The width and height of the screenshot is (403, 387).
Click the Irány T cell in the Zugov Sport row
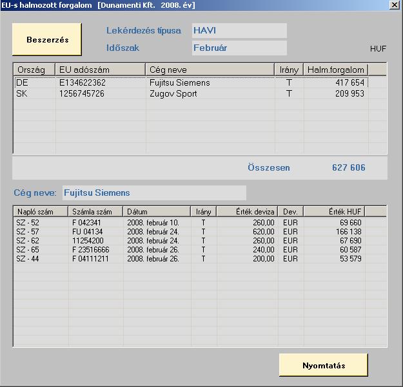coord(289,93)
